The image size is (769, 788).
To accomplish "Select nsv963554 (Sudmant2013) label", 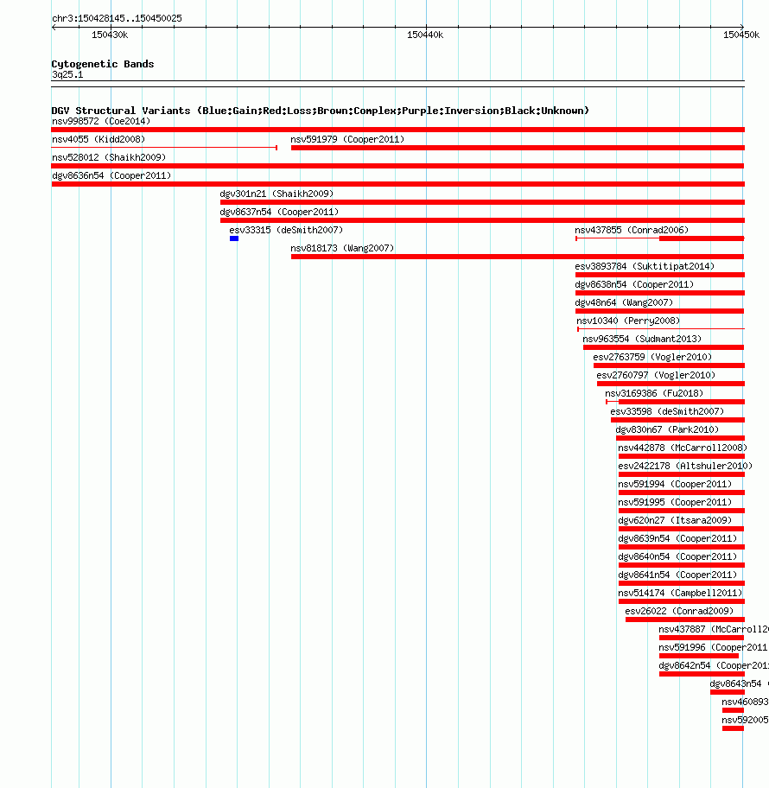I will [x=642, y=338].
